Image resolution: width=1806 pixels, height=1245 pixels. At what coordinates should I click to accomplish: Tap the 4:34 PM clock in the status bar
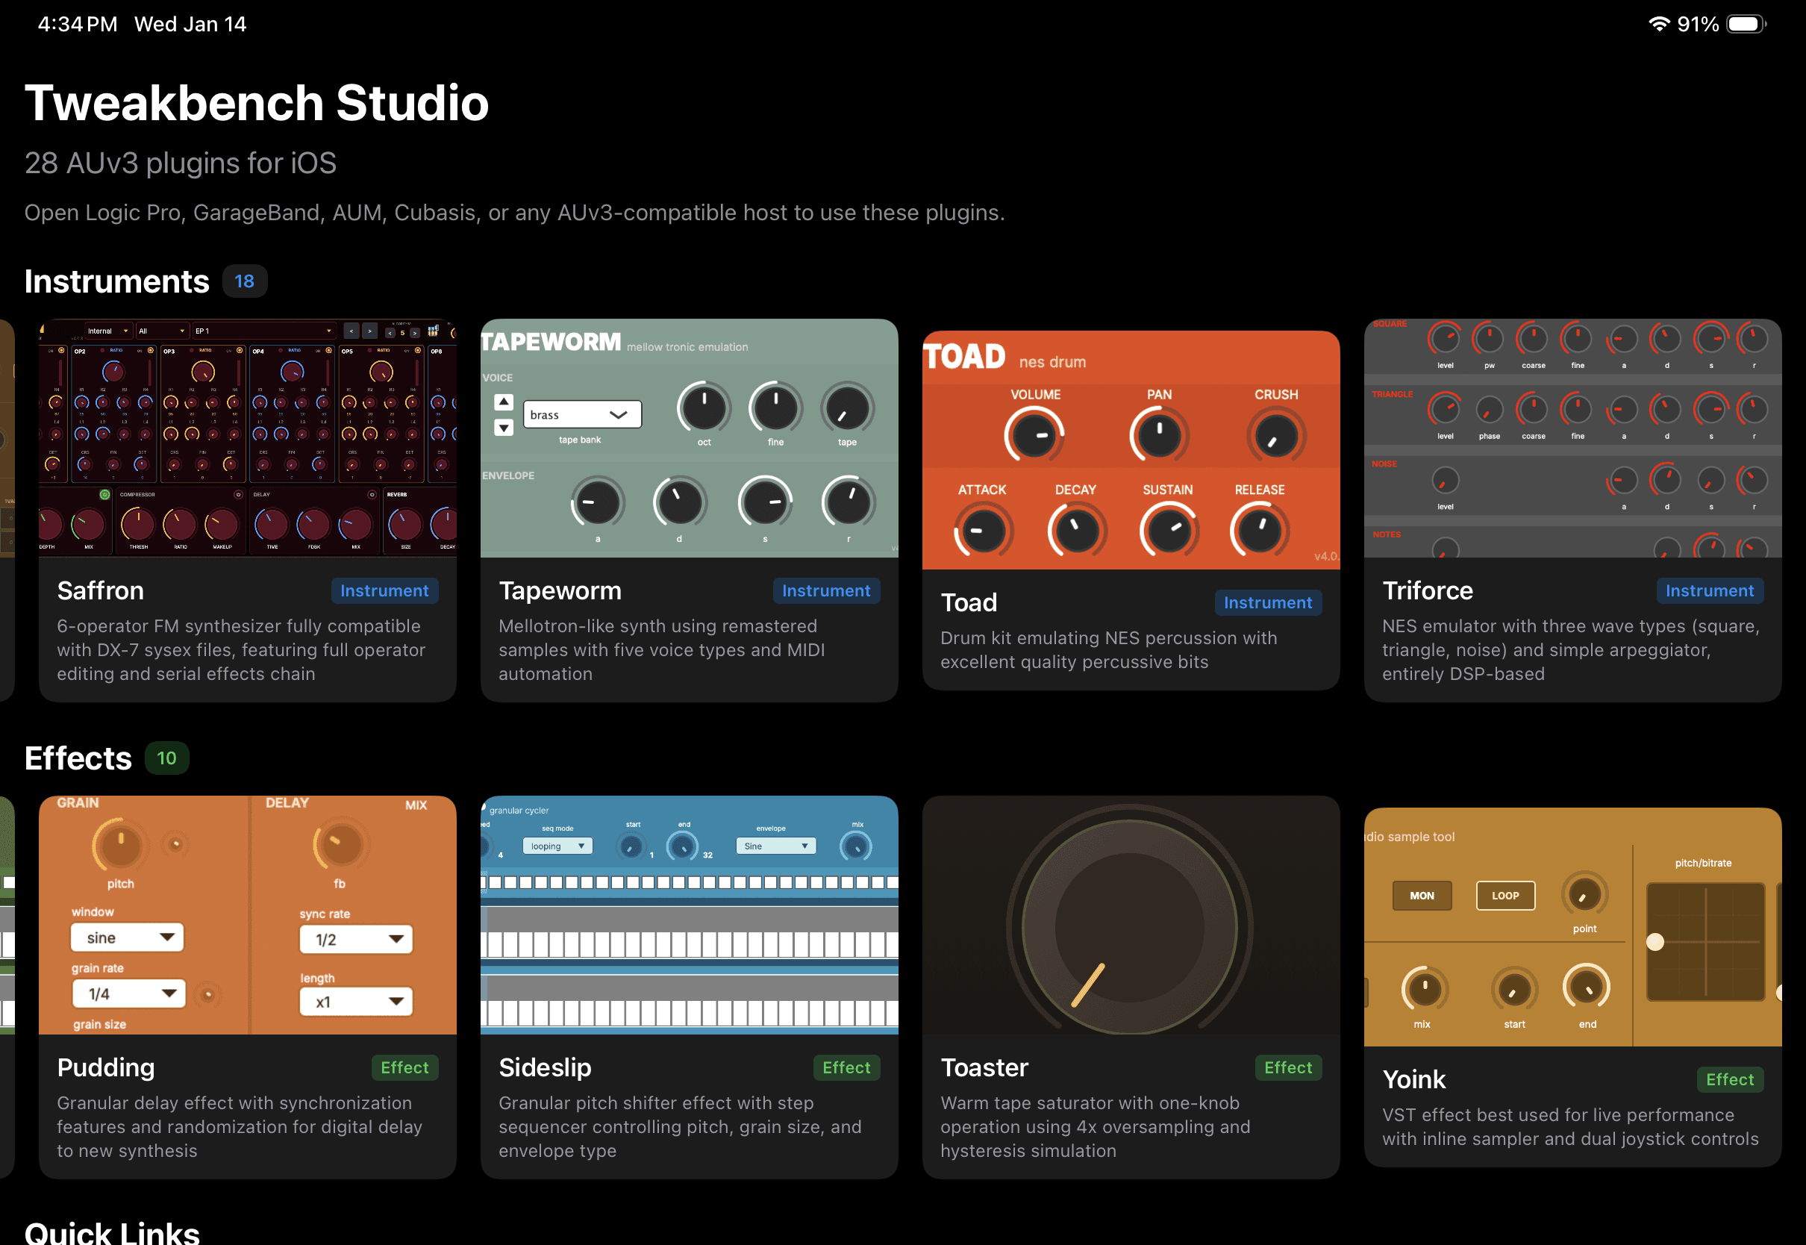(x=77, y=24)
